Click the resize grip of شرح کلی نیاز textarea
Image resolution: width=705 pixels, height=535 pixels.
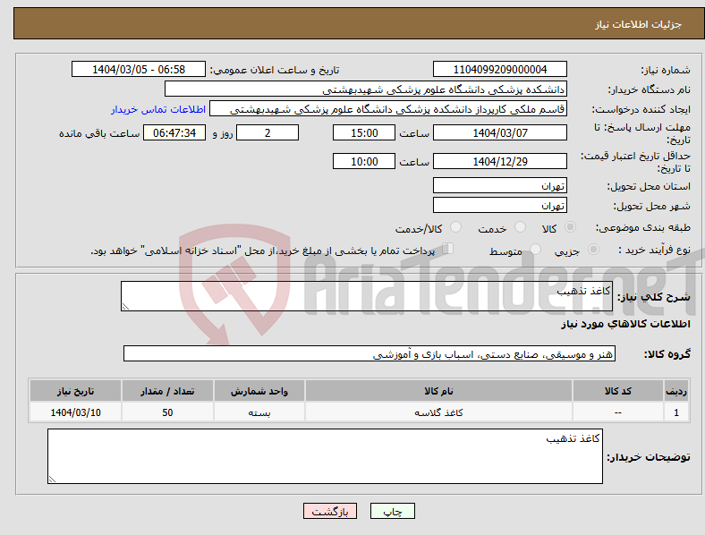point(125,307)
